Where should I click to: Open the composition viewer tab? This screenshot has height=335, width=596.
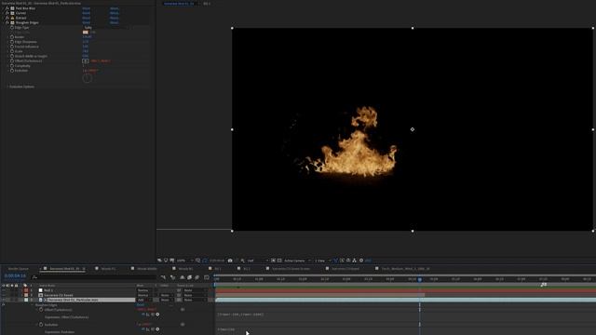point(179,4)
